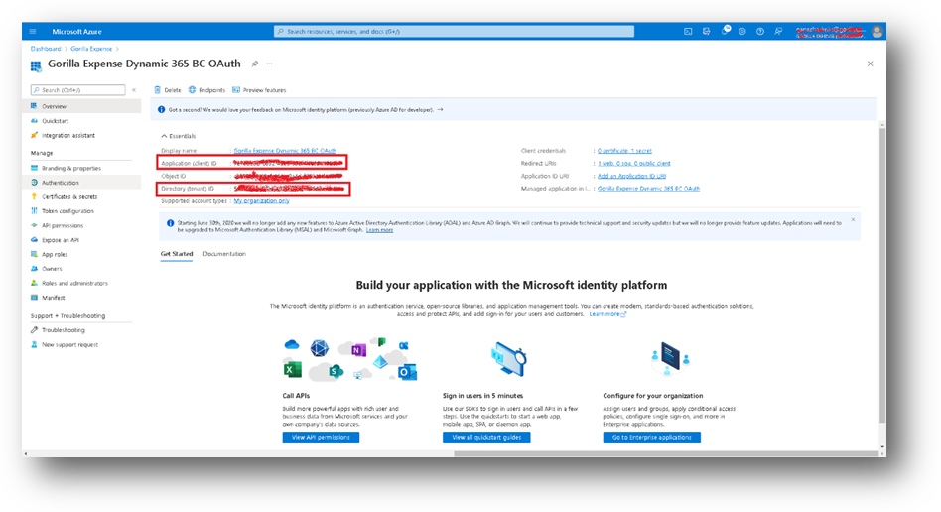Open the Display name link
Viewport: 941px width, 512px height.
tap(285, 151)
